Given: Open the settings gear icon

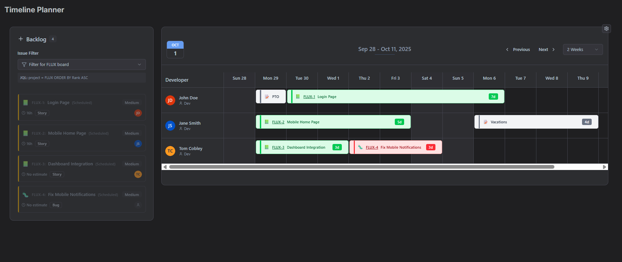Looking at the screenshot, I should pos(606,29).
